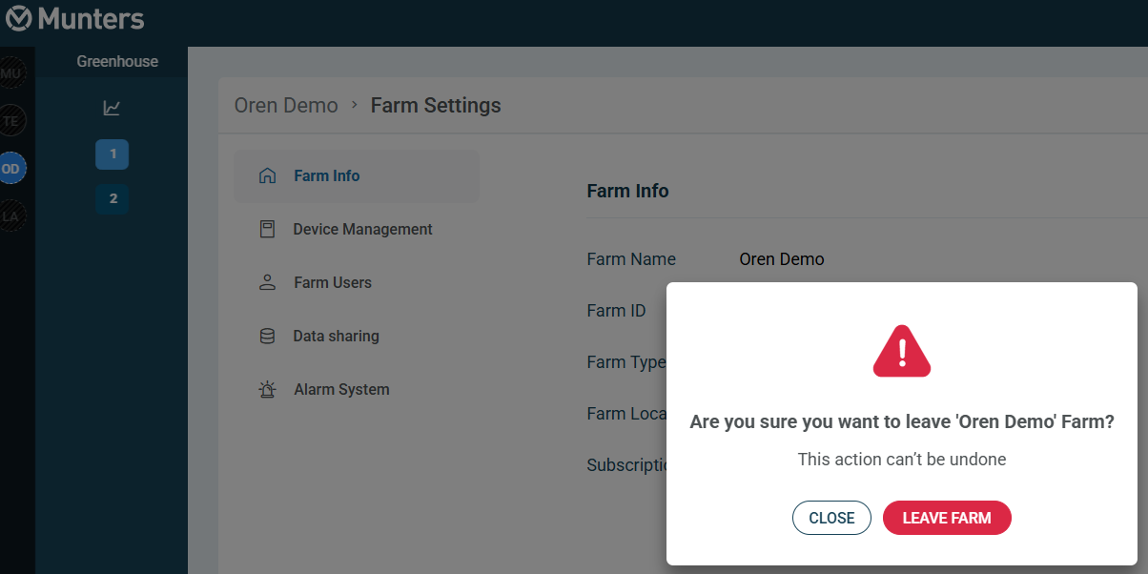Click the Device Management book icon
The image size is (1148, 574).
point(268,229)
